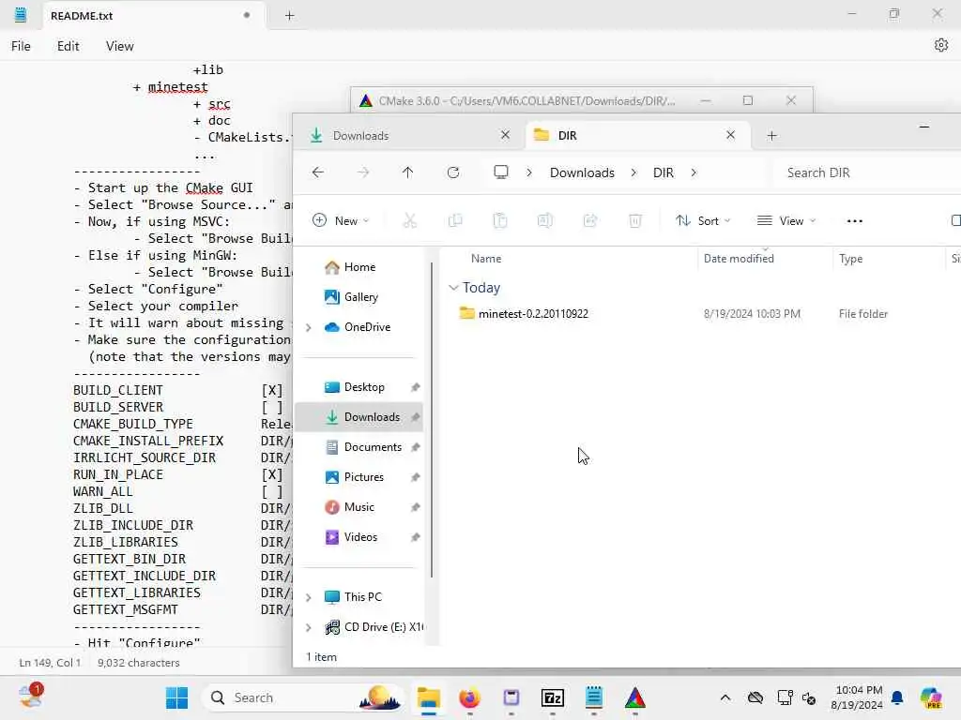This screenshot has width=961, height=720.
Task: Expand CD Drive (E:) tree node
Action: coord(309,627)
